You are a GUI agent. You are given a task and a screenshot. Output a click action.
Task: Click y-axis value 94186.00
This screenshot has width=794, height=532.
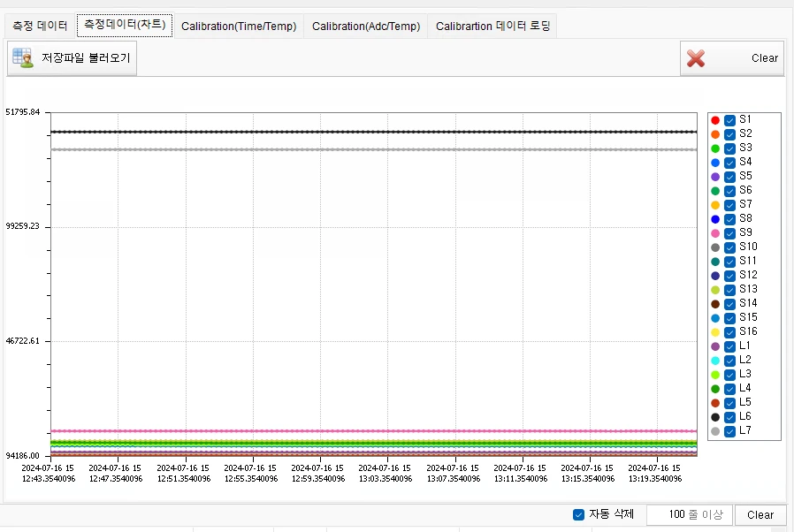[23, 456]
